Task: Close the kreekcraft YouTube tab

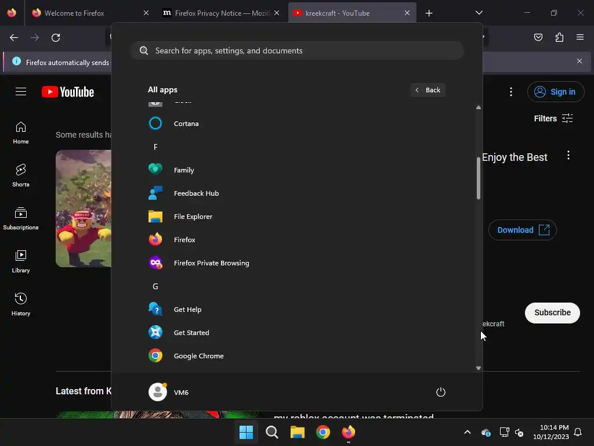Action: 407,13
